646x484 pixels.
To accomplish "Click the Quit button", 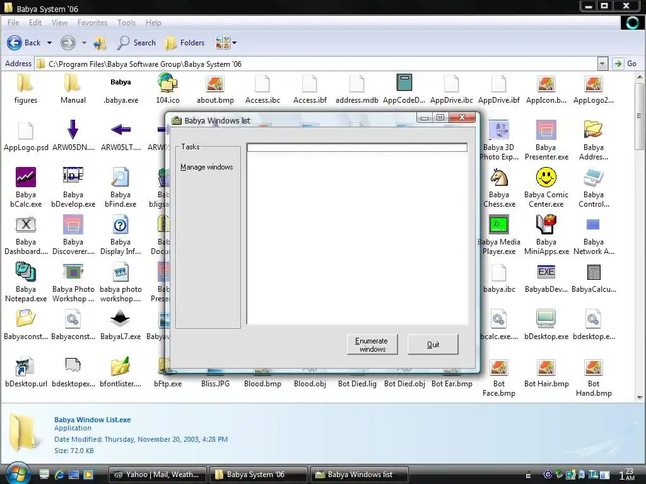I will tap(433, 345).
